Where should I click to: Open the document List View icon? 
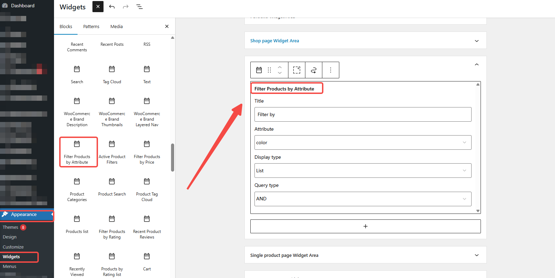point(140,7)
